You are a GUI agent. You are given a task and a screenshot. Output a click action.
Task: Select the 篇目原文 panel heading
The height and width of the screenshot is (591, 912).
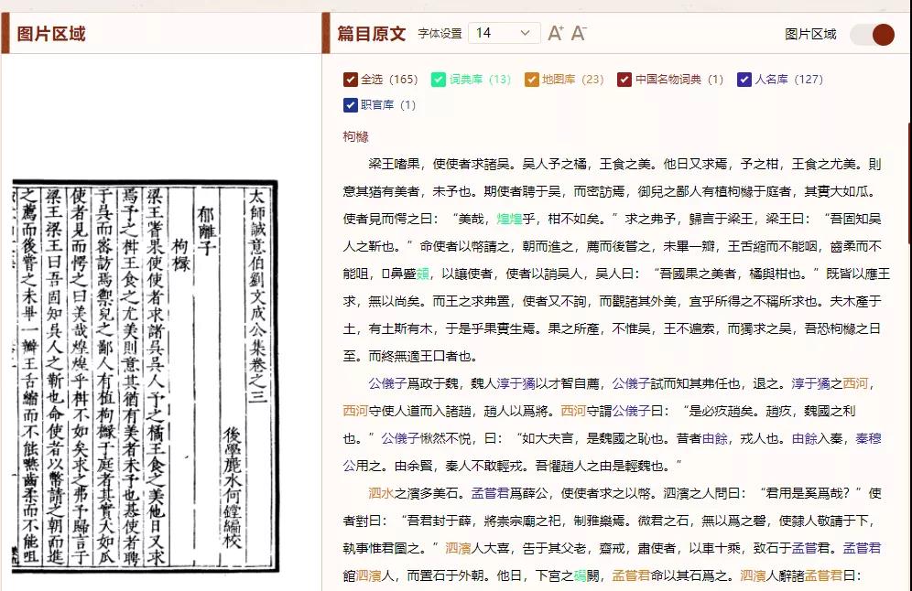pyautogui.click(x=371, y=34)
